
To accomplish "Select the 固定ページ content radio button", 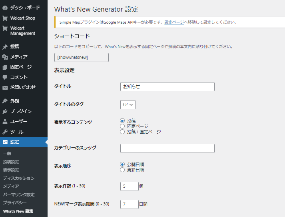I will click(x=122, y=126).
